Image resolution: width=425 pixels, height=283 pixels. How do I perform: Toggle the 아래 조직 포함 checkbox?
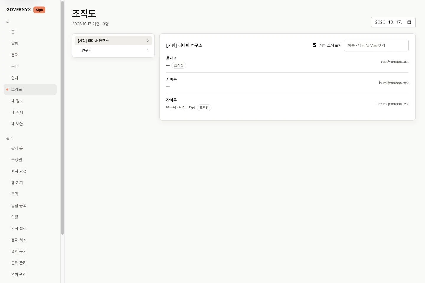pos(314,45)
